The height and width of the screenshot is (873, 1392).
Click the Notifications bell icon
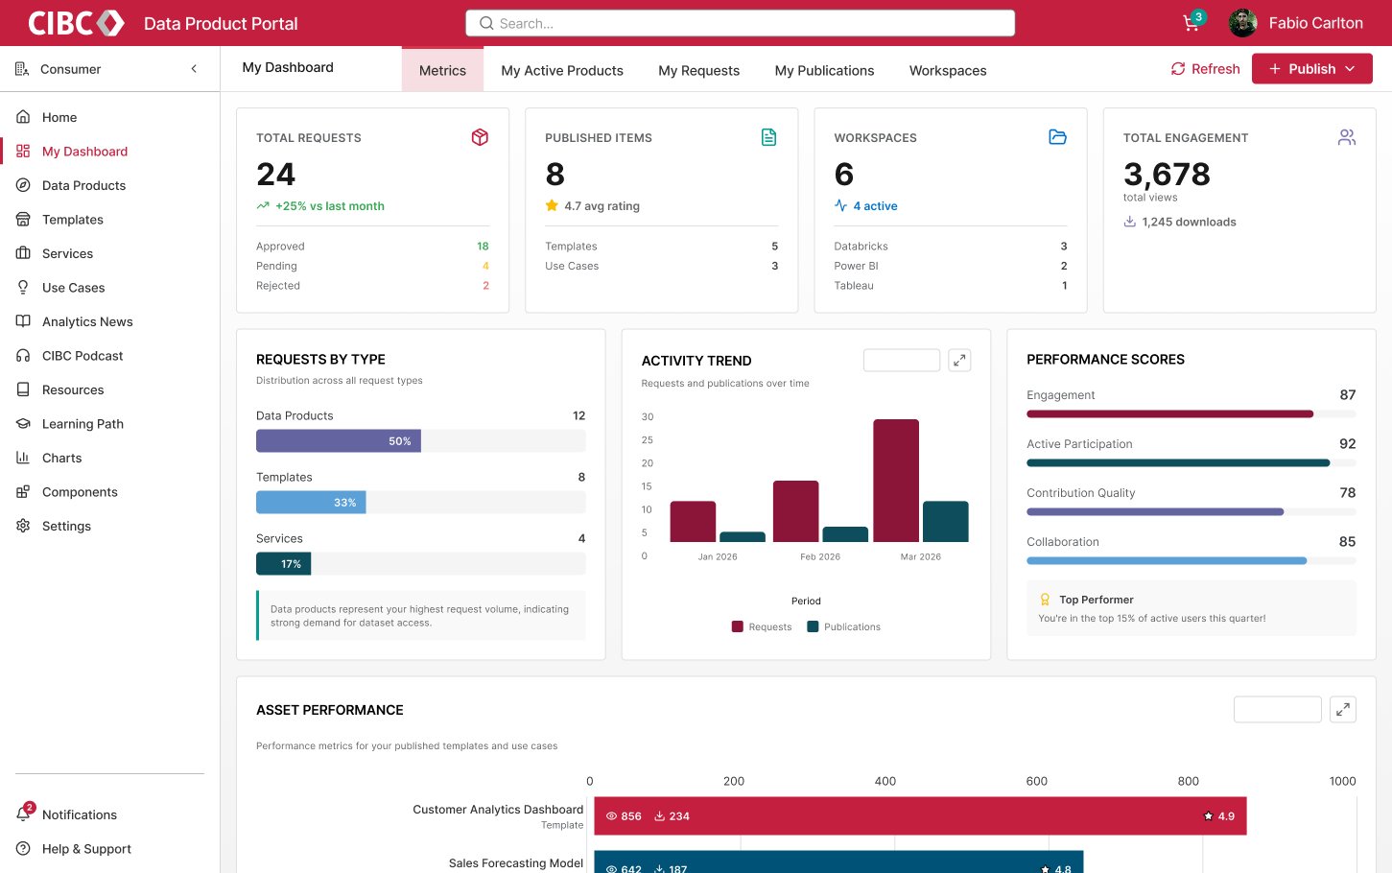[23, 814]
